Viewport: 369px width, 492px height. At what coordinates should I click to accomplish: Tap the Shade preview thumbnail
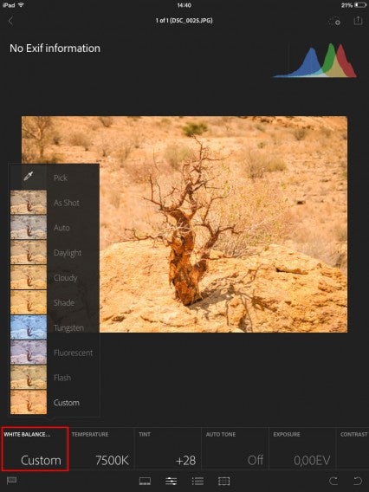pyautogui.click(x=29, y=302)
